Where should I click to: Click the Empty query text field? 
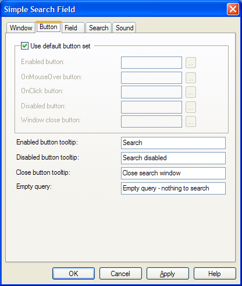point(173,188)
